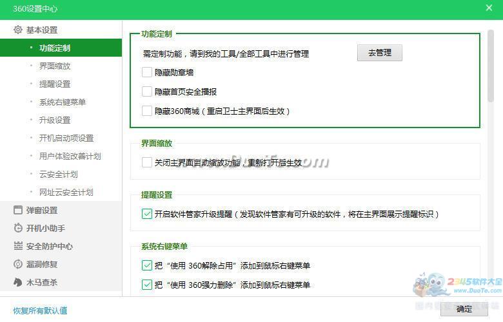The width and height of the screenshot is (503, 322).
Task: Click the 木马查杀 horse icon
Action: pos(18,282)
